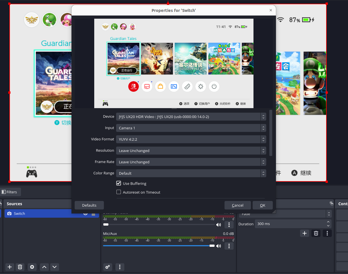Open advanced audio properties gears icon

click(108, 267)
